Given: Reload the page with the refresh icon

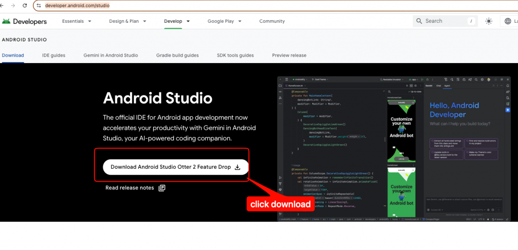Looking at the screenshot, I should pyautogui.click(x=25, y=6).
